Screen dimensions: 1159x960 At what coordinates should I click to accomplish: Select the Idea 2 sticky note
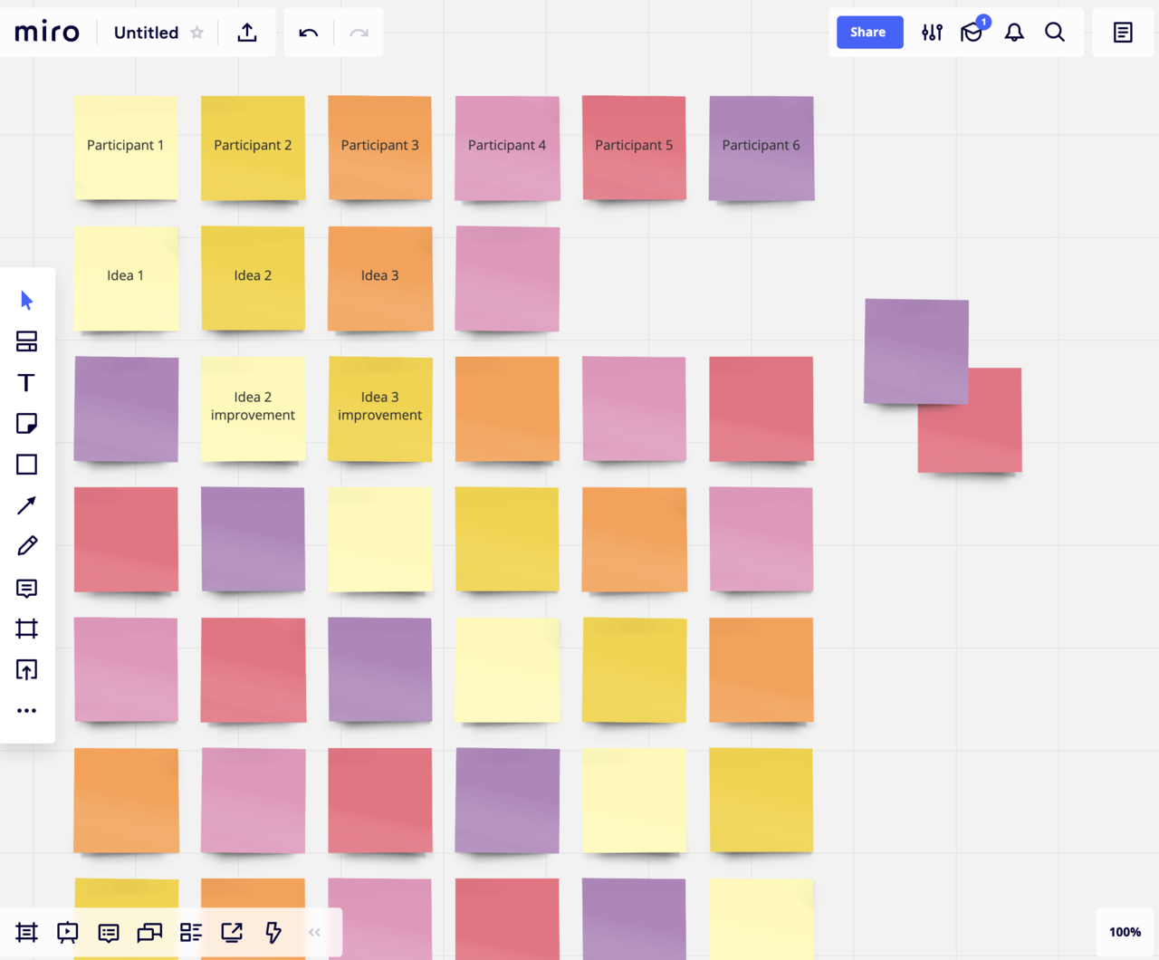[253, 278]
